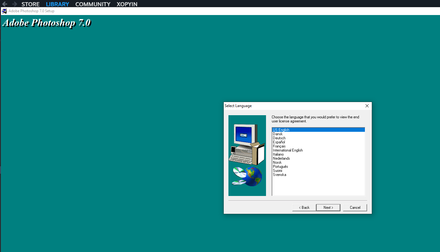The width and height of the screenshot is (440, 252).
Task: Close the Select Language dialog
Action: tap(367, 106)
